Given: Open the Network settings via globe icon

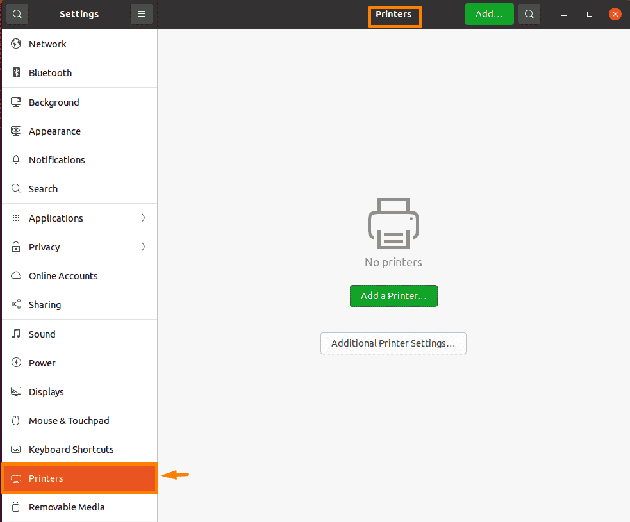Looking at the screenshot, I should [x=15, y=44].
